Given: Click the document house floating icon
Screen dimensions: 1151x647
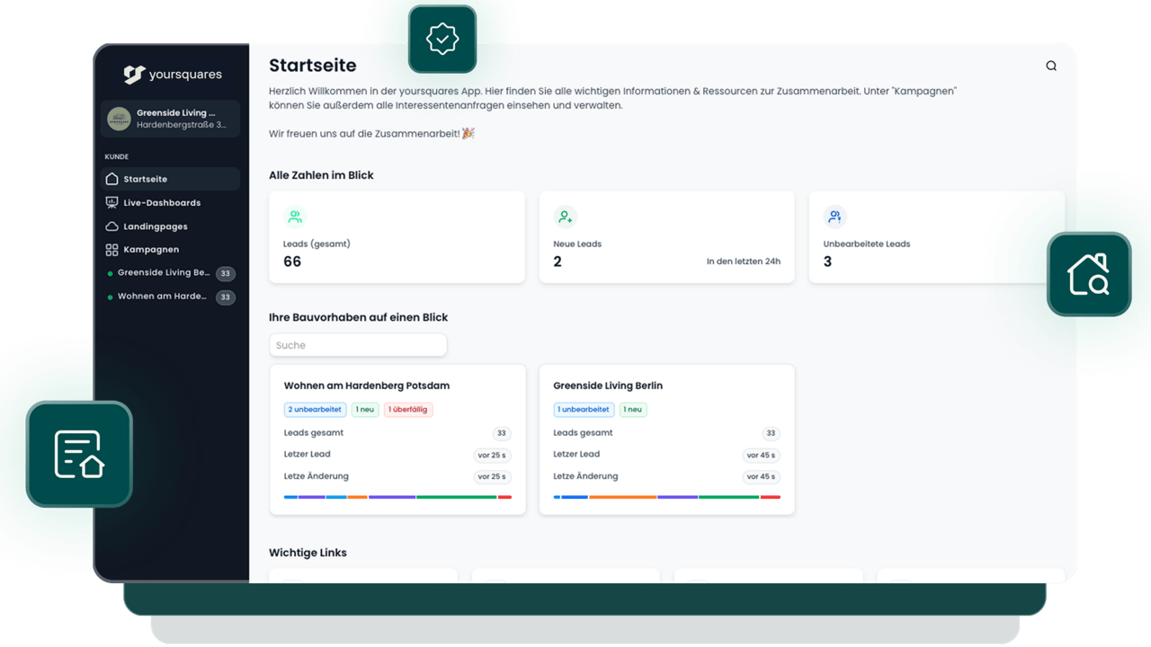Looking at the screenshot, I should [x=79, y=454].
